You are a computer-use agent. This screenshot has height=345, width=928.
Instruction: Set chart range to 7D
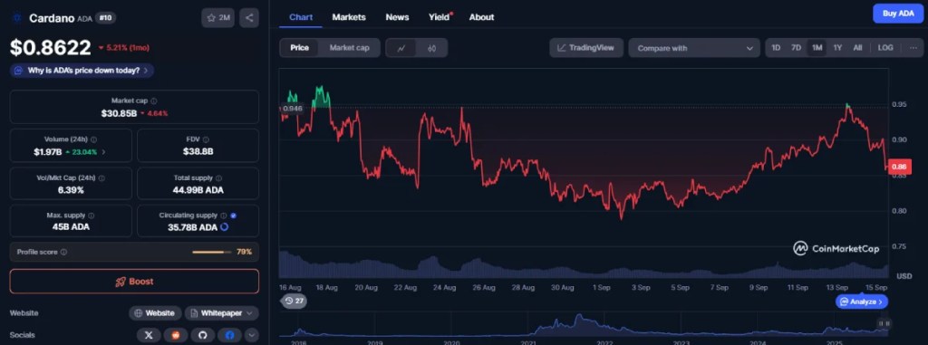point(796,48)
